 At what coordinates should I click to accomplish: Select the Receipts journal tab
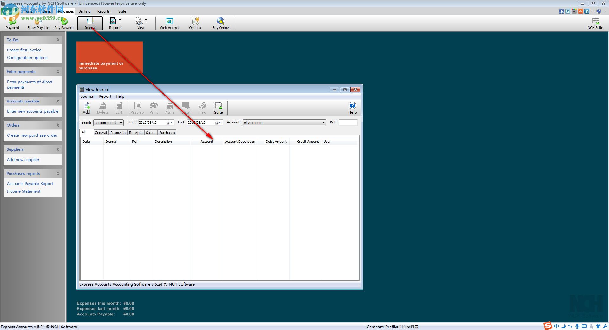pyautogui.click(x=136, y=133)
